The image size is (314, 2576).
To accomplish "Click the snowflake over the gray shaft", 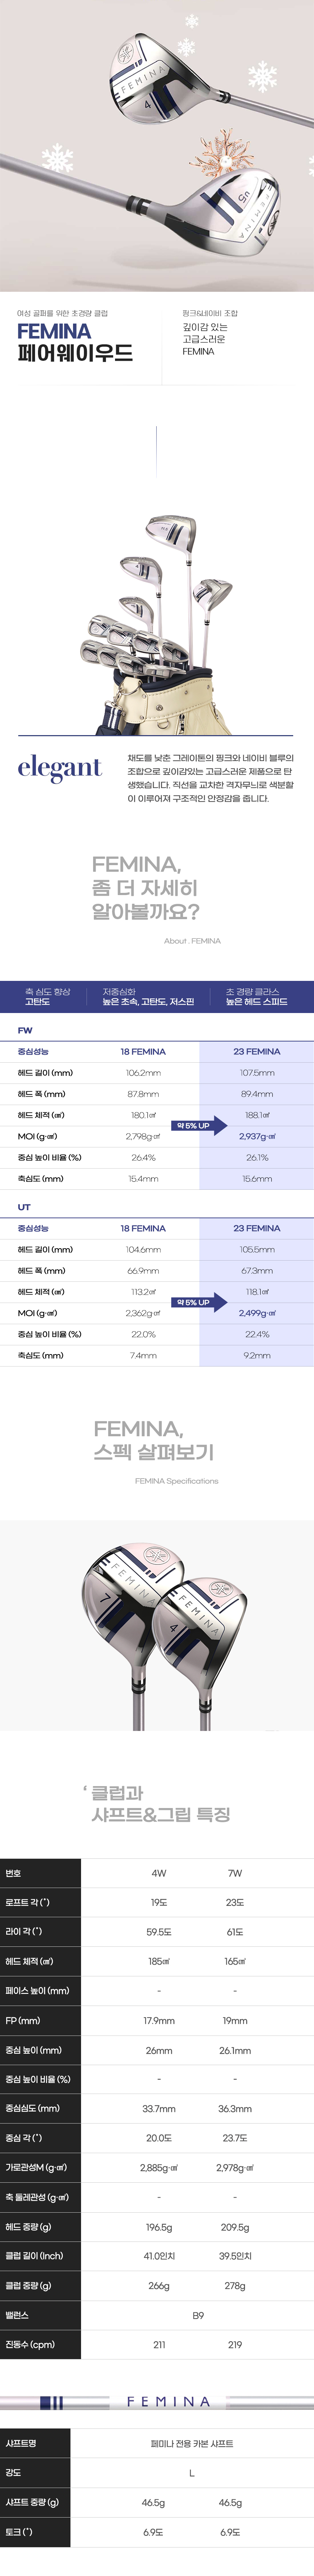I will (x=57, y=159).
